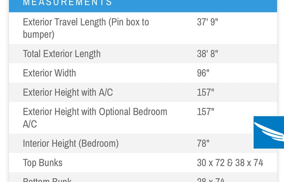Click the 38' 8" total length value
The image size is (284, 182).
[207, 54]
